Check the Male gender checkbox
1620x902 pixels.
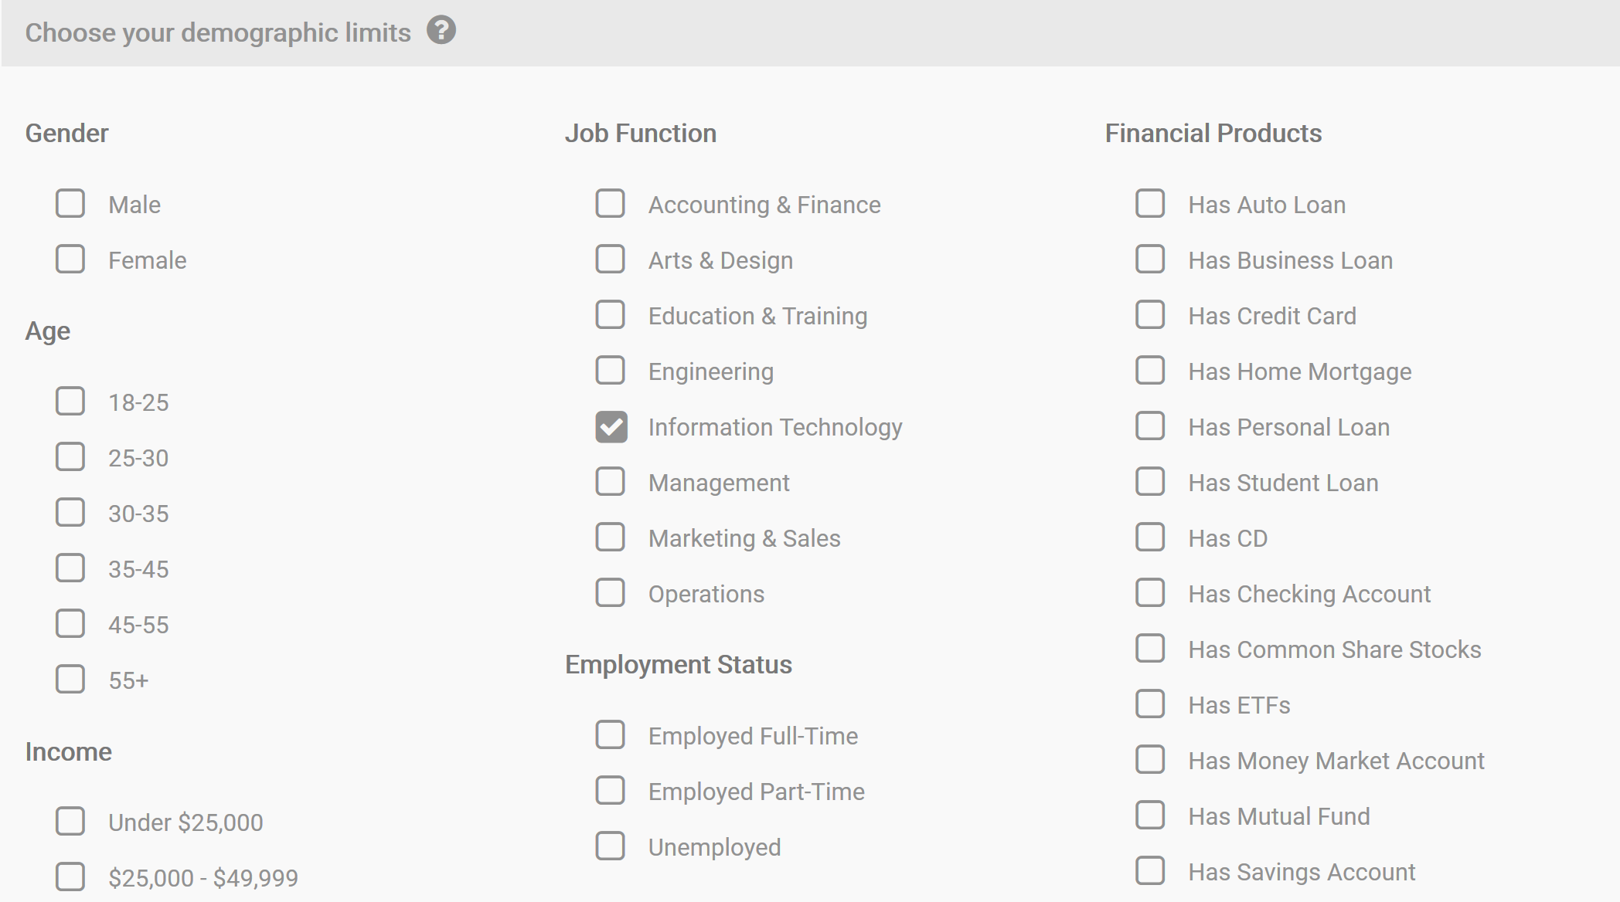click(70, 204)
